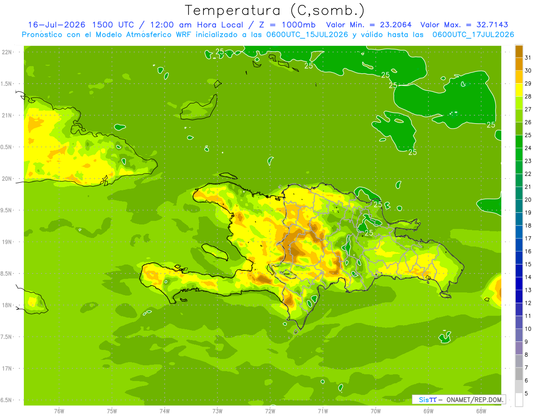Image resolution: width=540 pixels, height=417 pixels.
Task: Click the "0600UTC_17JUL2026" valid-until time
Action: tap(473, 35)
